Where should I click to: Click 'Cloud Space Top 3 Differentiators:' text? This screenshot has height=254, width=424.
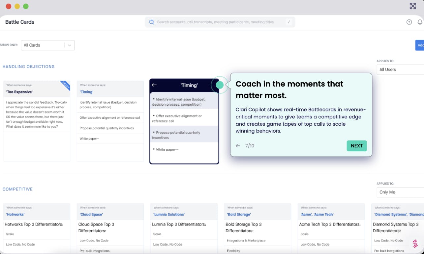96,227
